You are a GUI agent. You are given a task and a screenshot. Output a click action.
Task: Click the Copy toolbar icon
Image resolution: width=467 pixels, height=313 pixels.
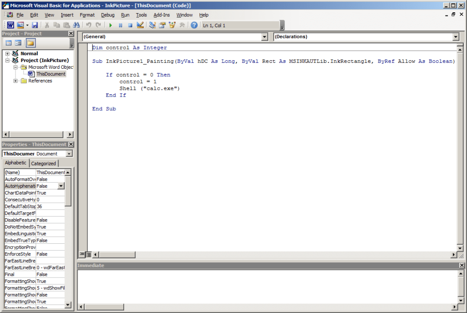click(57, 26)
